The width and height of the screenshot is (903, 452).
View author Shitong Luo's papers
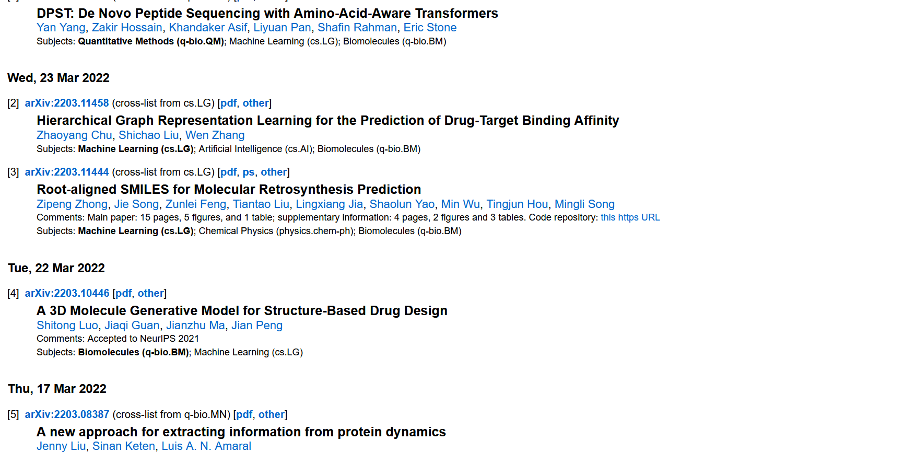pyautogui.click(x=67, y=326)
